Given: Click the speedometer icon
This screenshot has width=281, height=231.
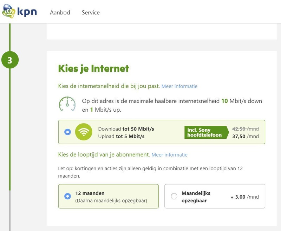Looking at the screenshot, I should coord(67,104).
